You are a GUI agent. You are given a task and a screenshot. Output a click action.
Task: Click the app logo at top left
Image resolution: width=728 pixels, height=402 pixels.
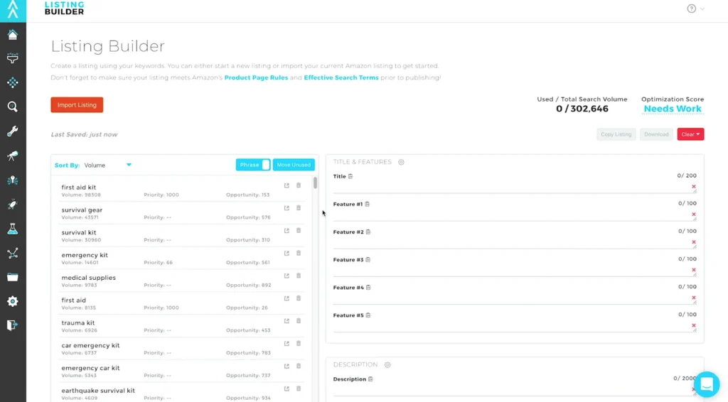tap(13, 10)
